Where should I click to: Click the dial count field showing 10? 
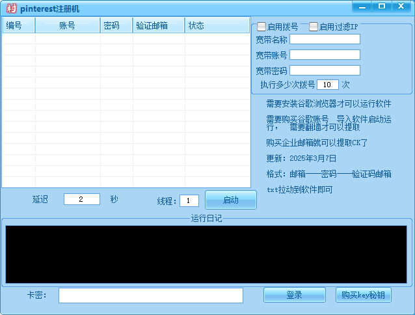(328, 85)
